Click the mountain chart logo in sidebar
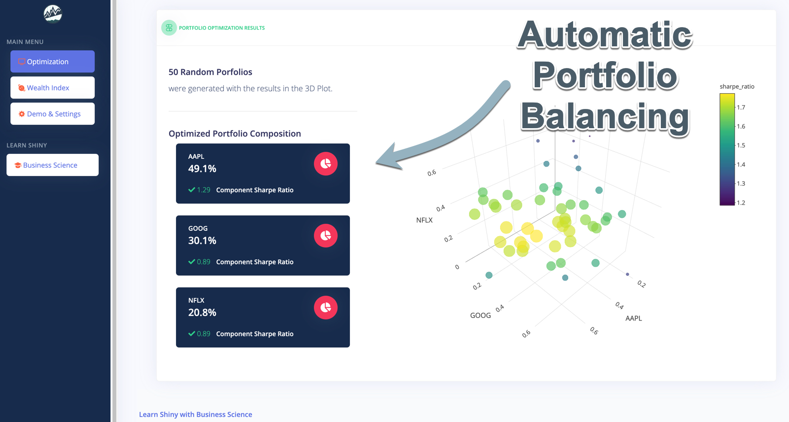Screen dimensions: 789x422 click(x=53, y=14)
